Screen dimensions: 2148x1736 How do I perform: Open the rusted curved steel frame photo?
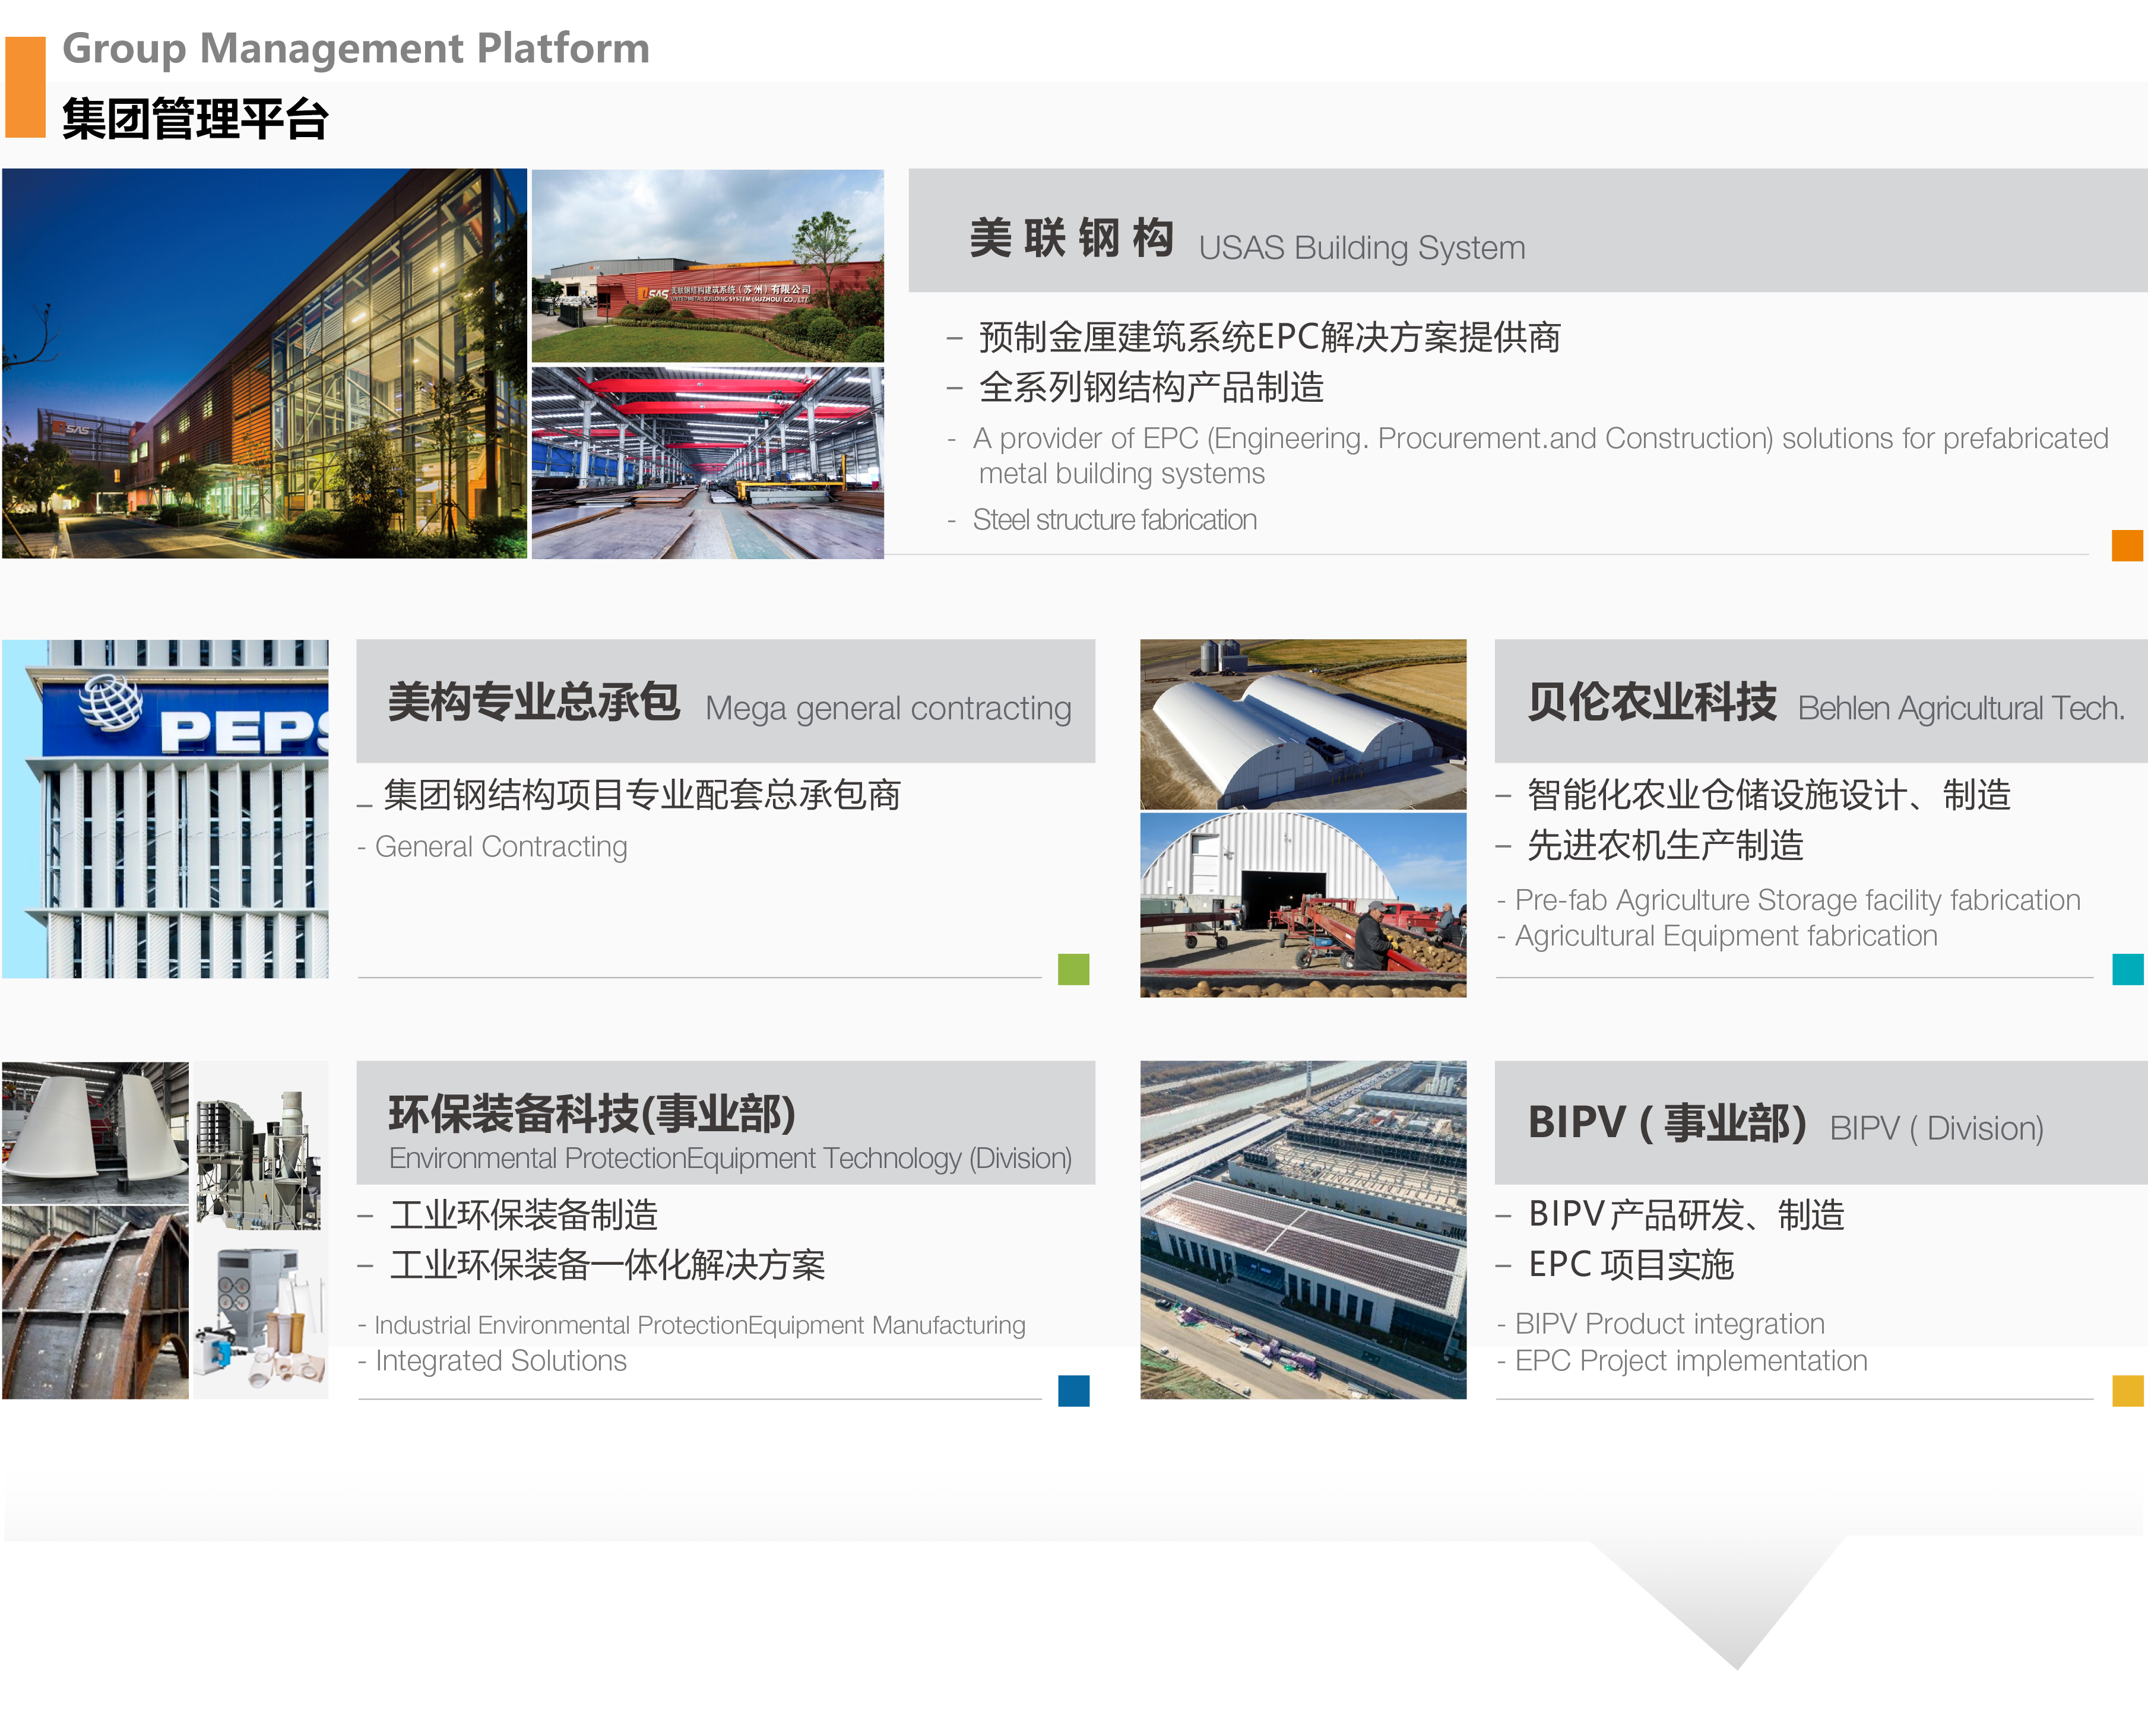point(95,1302)
